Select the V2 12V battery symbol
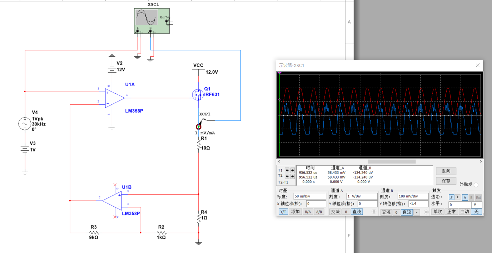 pos(112,69)
